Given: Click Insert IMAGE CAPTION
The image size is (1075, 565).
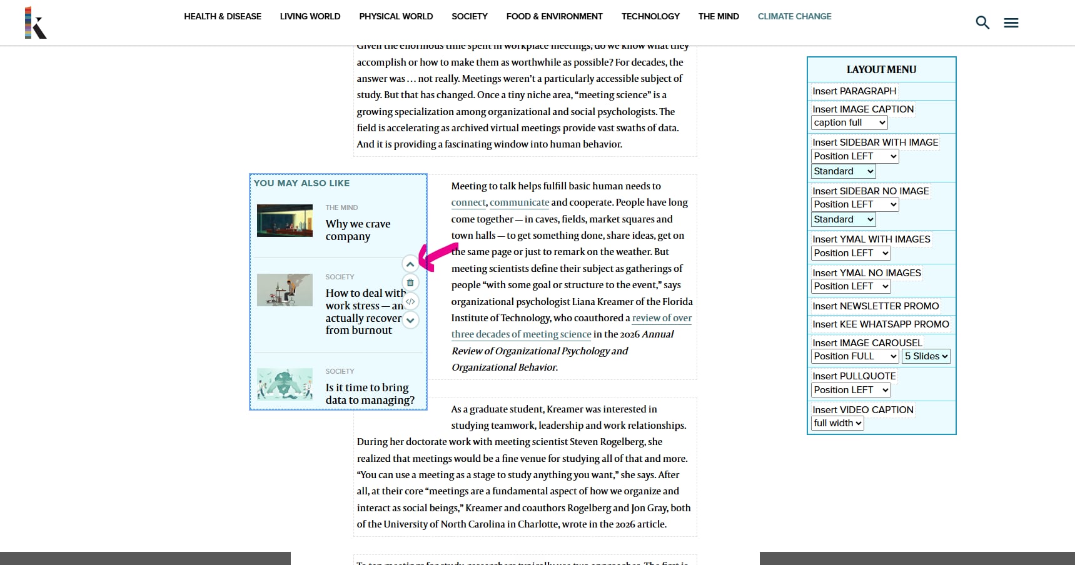Looking at the screenshot, I should [863, 109].
